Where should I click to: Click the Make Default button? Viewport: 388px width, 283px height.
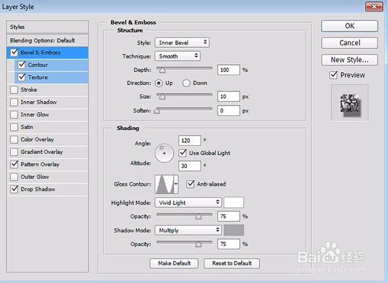[174, 263]
